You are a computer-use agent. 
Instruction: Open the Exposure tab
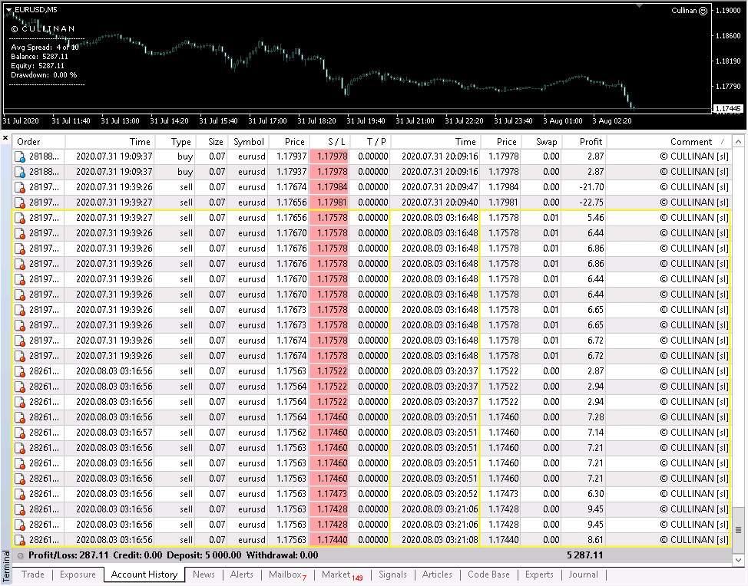click(x=78, y=574)
